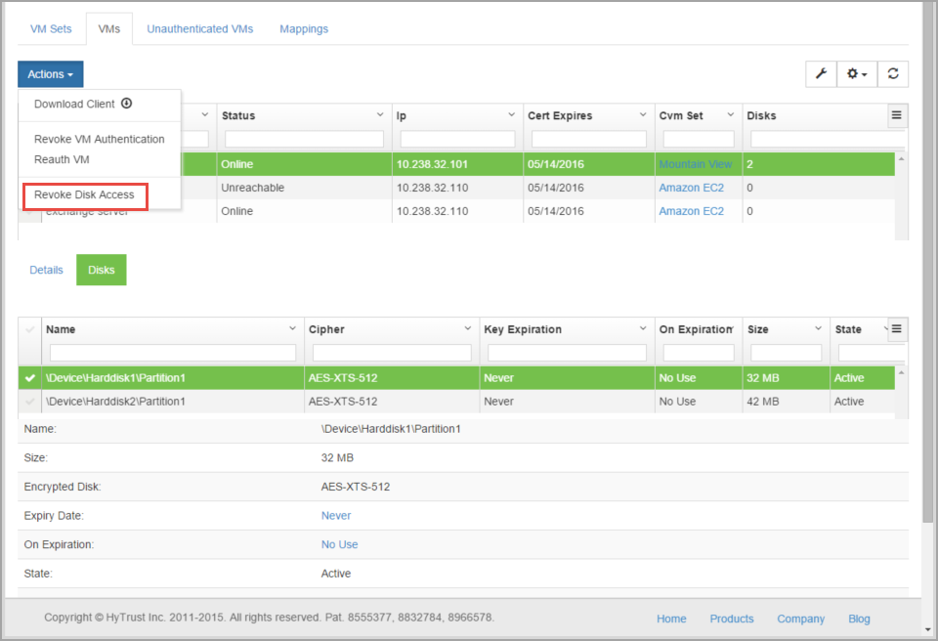938x641 pixels.
Task: Click the Ip column filter input field
Action: [457, 139]
